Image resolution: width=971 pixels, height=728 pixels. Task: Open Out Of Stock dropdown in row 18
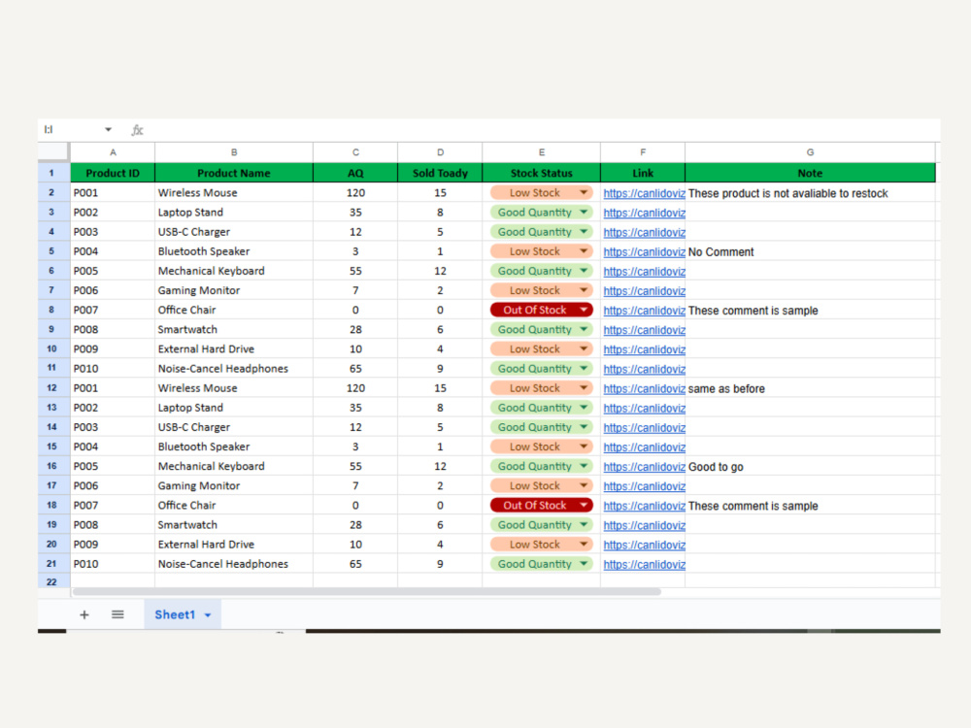pos(584,505)
